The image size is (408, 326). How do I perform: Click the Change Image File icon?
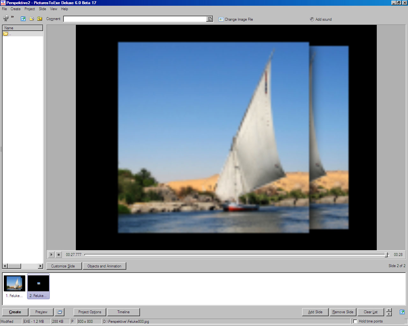[221, 19]
